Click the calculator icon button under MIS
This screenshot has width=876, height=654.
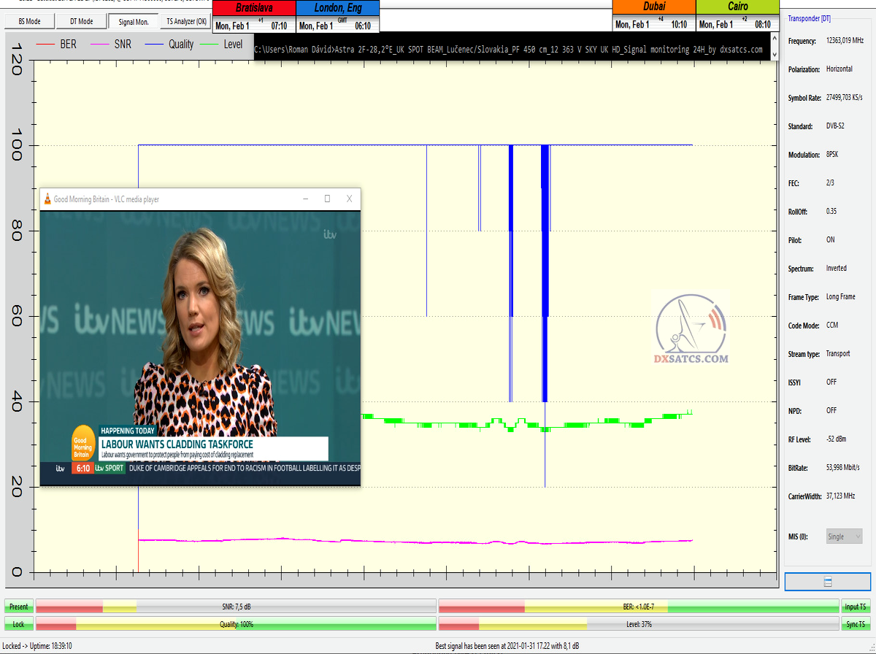click(827, 582)
